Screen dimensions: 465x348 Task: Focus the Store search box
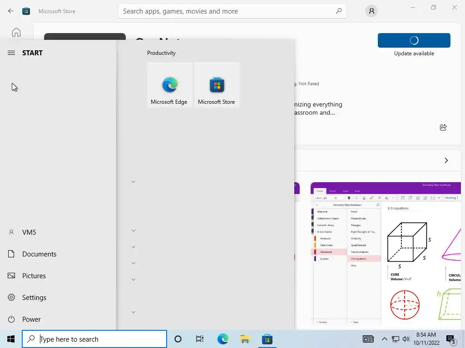coord(232,11)
